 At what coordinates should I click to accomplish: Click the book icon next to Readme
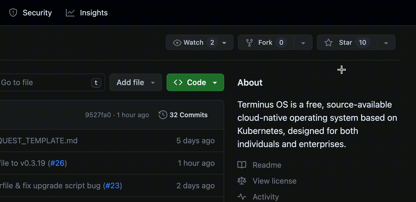pyautogui.click(x=242, y=165)
